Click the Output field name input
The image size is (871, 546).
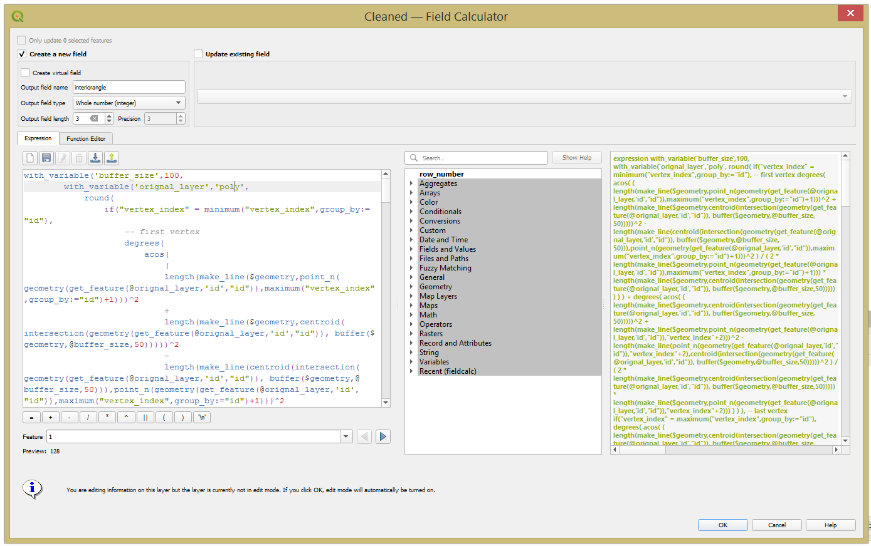[129, 87]
